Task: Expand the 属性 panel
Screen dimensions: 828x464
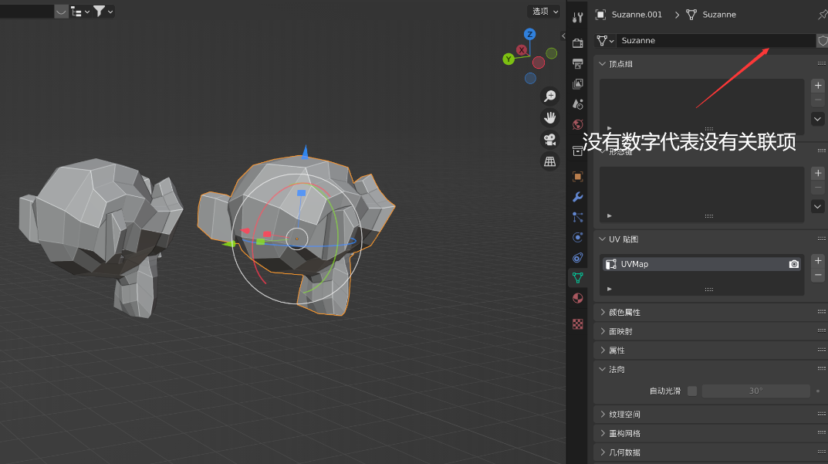Action: 603,351
